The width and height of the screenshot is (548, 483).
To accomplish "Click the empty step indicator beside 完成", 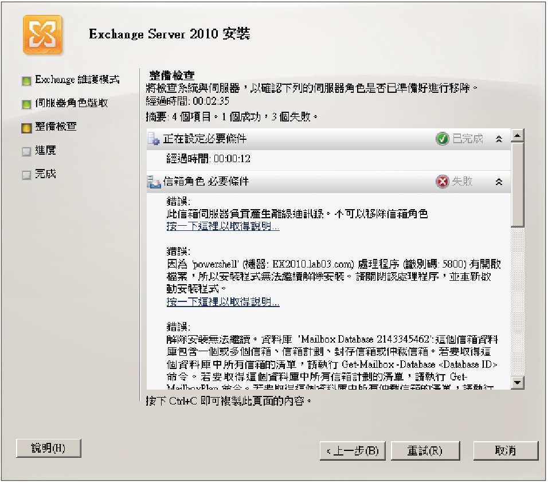I will pos(26,175).
